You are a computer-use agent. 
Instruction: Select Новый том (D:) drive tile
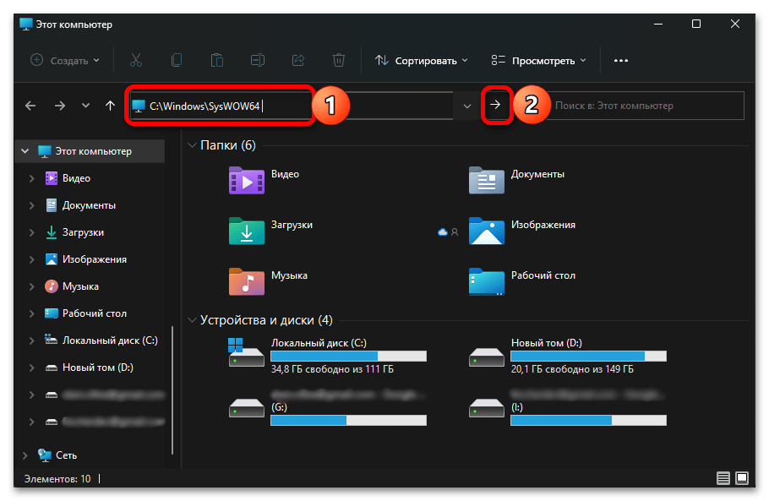tap(567, 356)
